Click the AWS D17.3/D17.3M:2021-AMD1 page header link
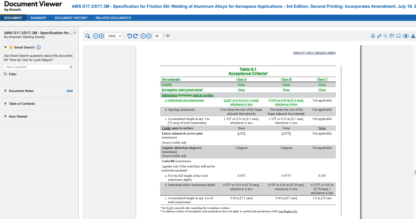The height and width of the screenshot is (219, 416). pos(314,53)
